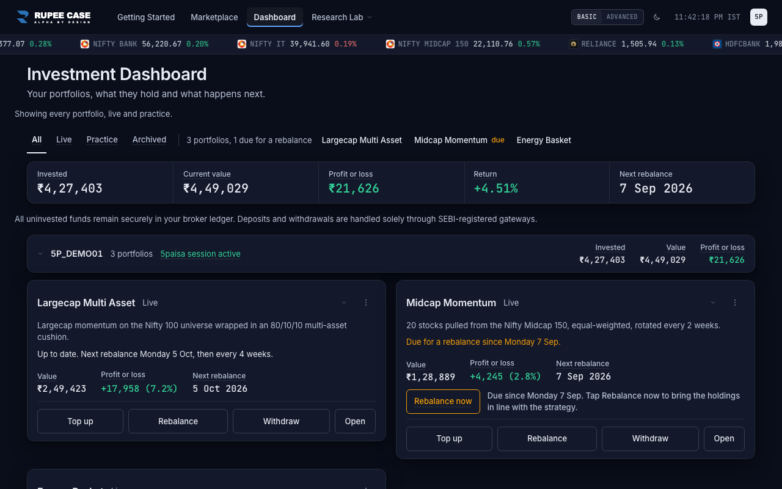The height and width of the screenshot is (489, 782).
Task: Top up the Midcap Momentum portfolio
Action: [x=449, y=438]
